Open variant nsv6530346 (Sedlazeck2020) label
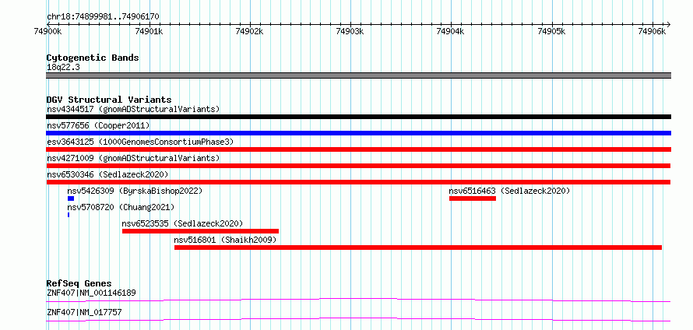Image resolution: width=693 pixels, height=330 pixels. (107, 174)
